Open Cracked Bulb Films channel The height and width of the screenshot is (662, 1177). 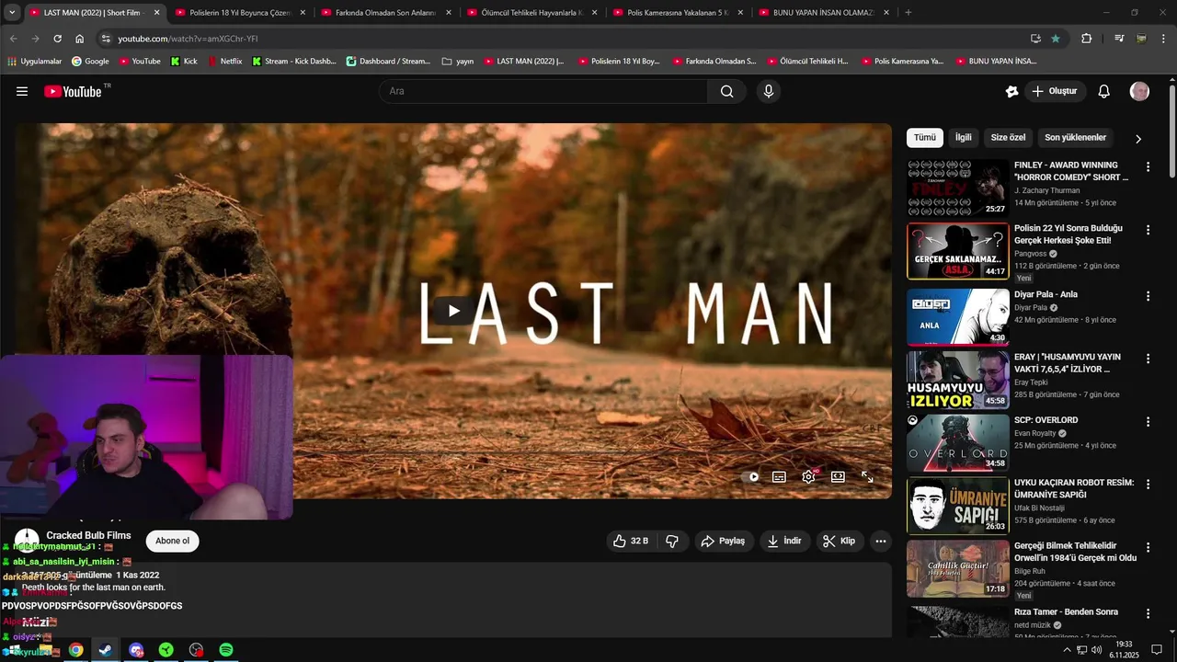tap(88, 535)
